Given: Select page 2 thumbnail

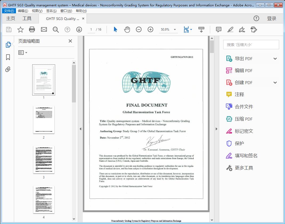Looking at the screenshot, I should (x=44, y=120).
